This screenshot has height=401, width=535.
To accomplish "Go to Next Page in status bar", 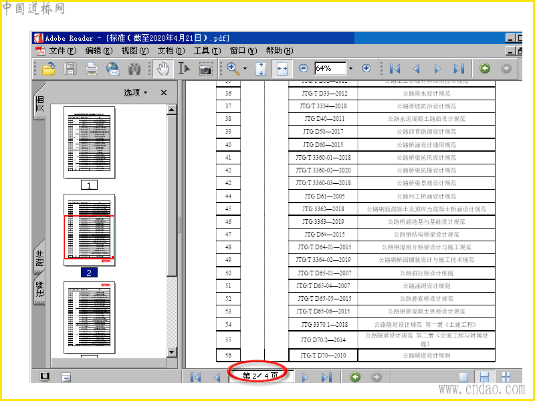I will click(305, 377).
